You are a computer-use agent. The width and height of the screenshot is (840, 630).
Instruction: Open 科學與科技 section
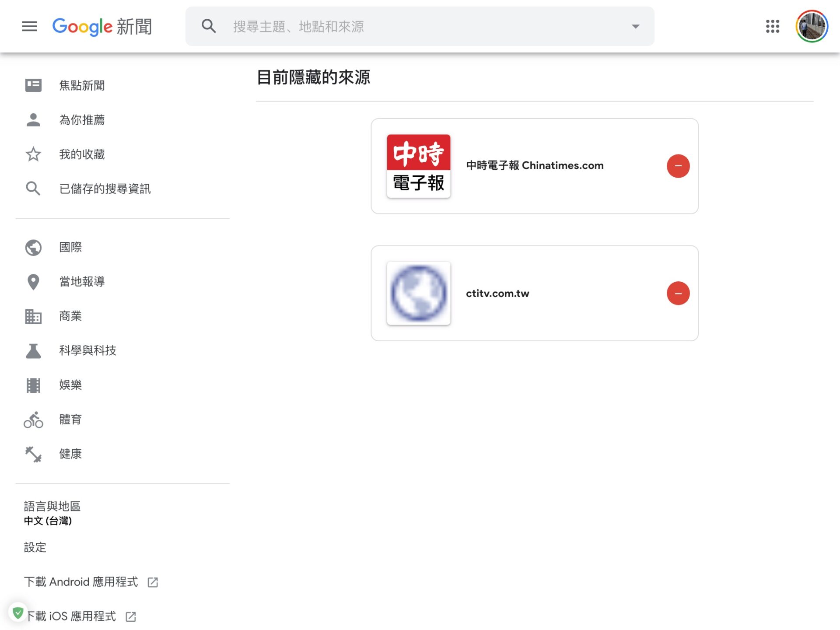87,350
